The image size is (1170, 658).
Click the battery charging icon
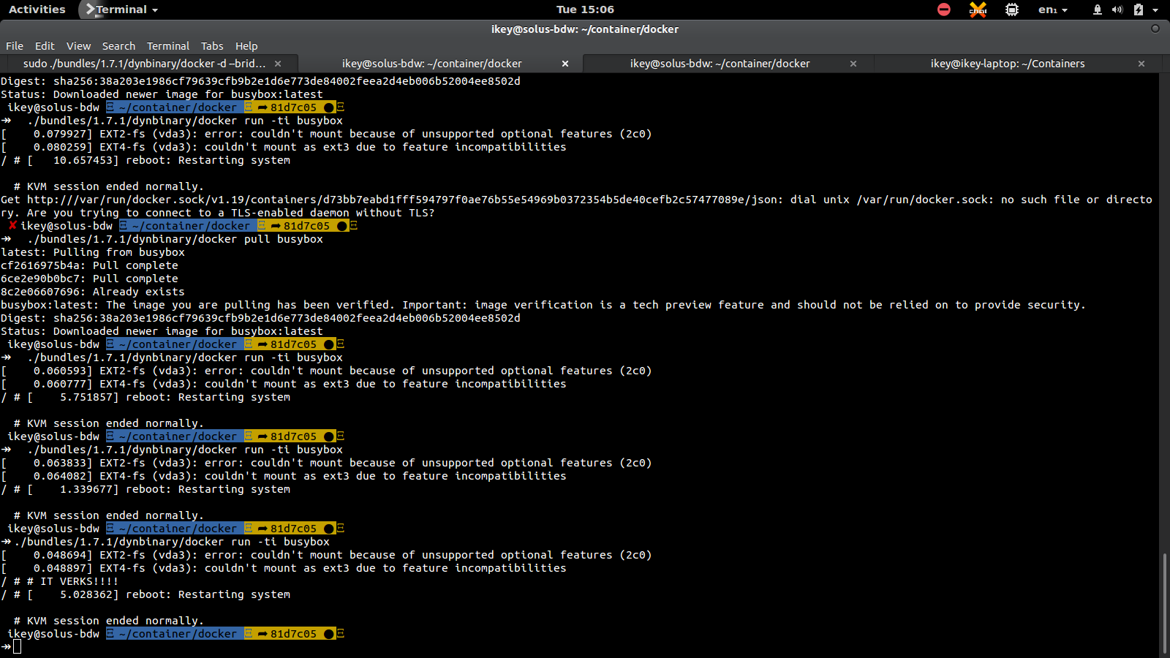(x=1139, y=10)
